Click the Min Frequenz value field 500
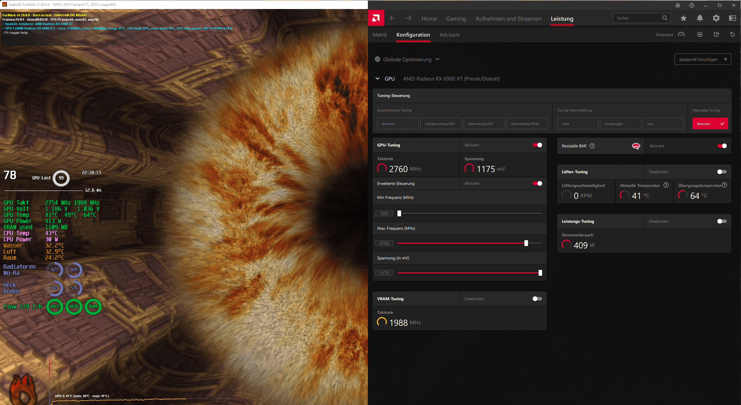Viewport: 741px width, 405px height. [384, 213]
